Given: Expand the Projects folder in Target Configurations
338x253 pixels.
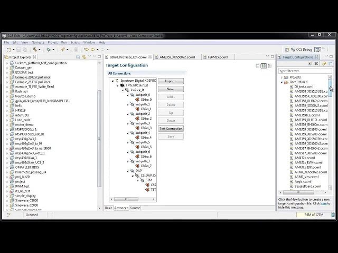Looking at the screenshot, I should [281, 77].
